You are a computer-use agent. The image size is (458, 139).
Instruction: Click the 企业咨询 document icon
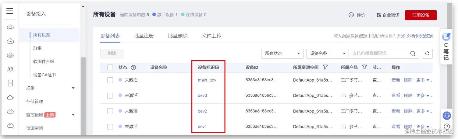379,15
